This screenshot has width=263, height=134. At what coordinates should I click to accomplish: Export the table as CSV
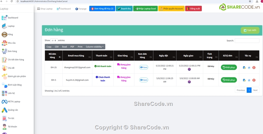coord(57,47)
